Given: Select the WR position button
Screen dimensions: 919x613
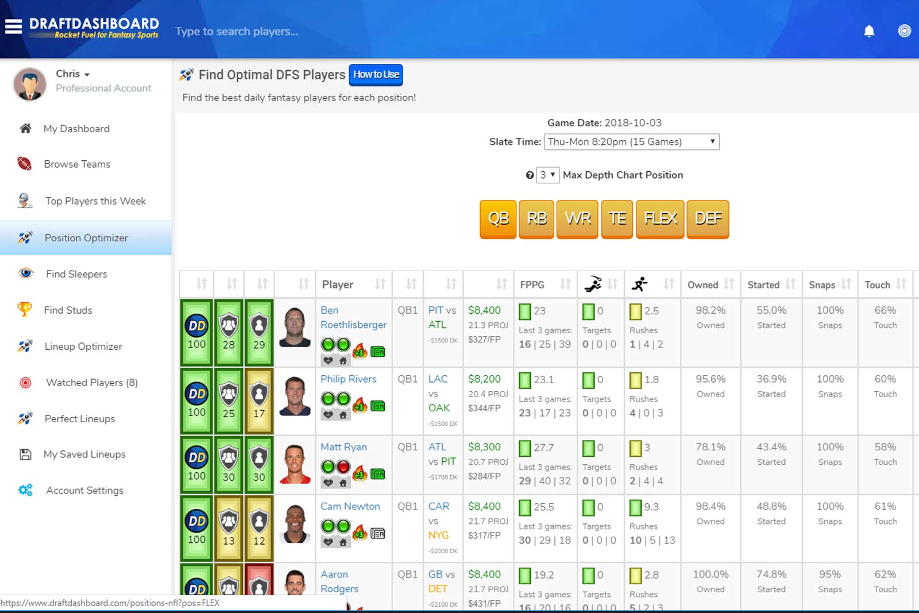Looking at the screenshot, I should [x=577, y=219].
